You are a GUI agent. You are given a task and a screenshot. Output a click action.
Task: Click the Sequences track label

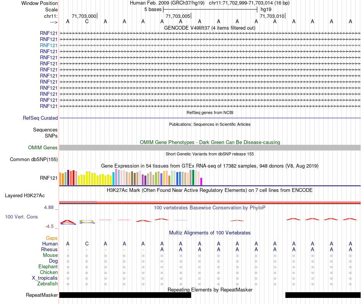click(45, 130)
